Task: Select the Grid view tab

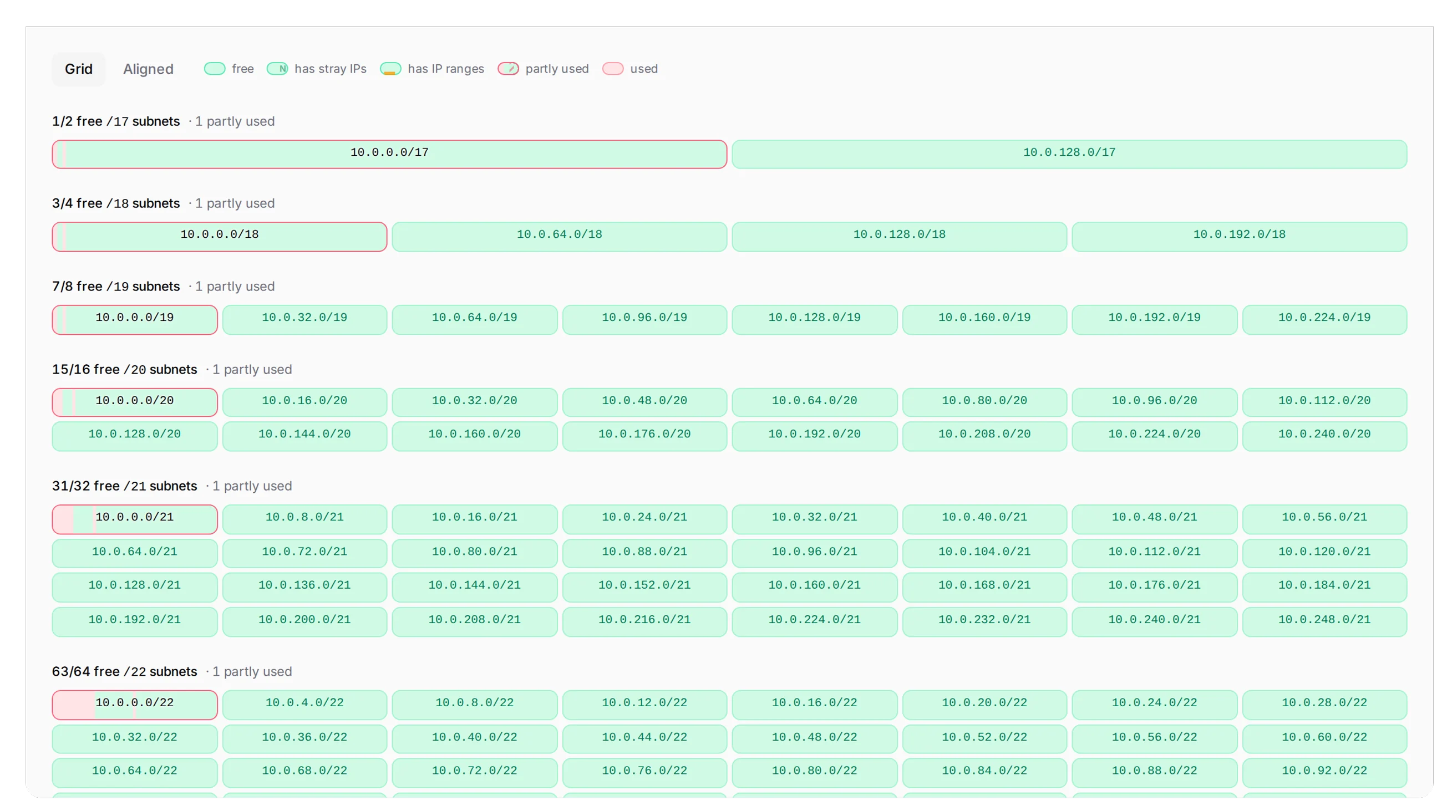Action: click(x=78, y=69)
